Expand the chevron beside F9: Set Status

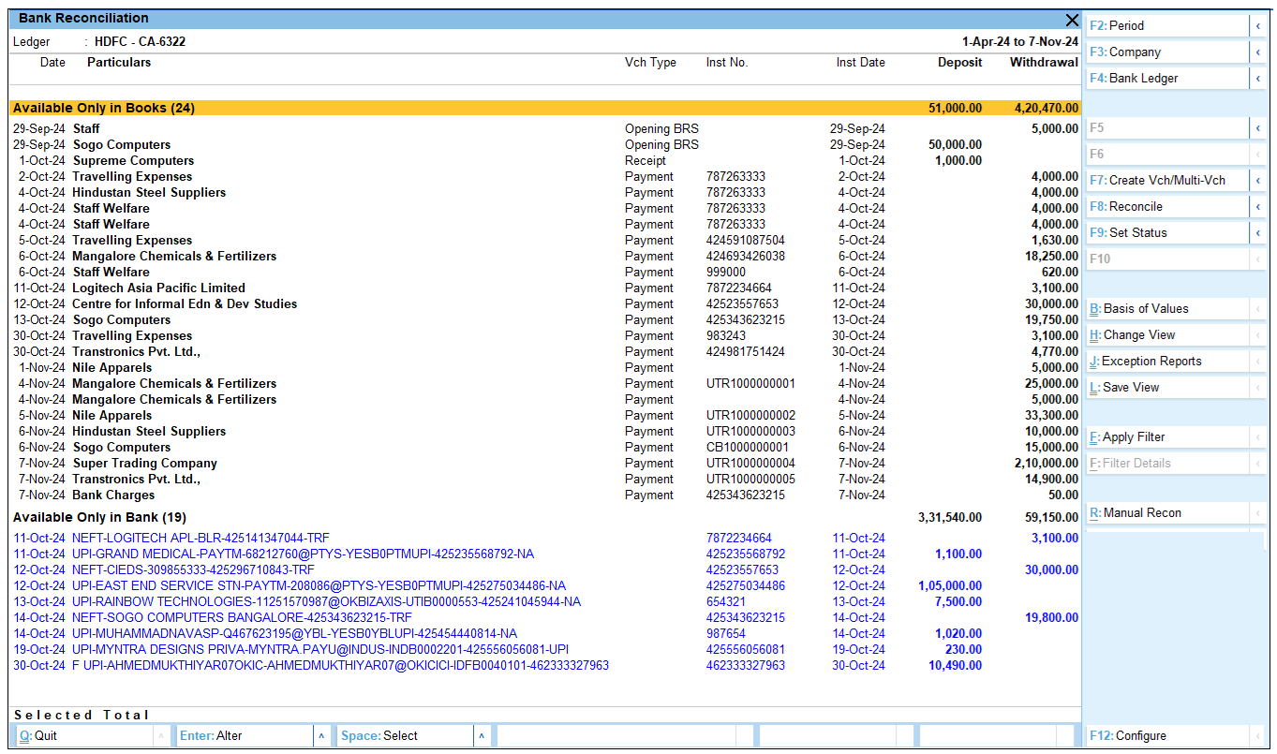1257,233
